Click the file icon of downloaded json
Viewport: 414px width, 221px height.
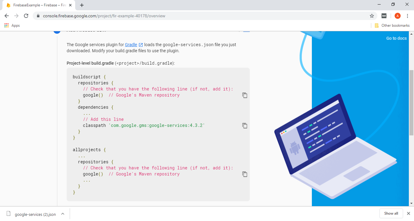tap(8, 214)
